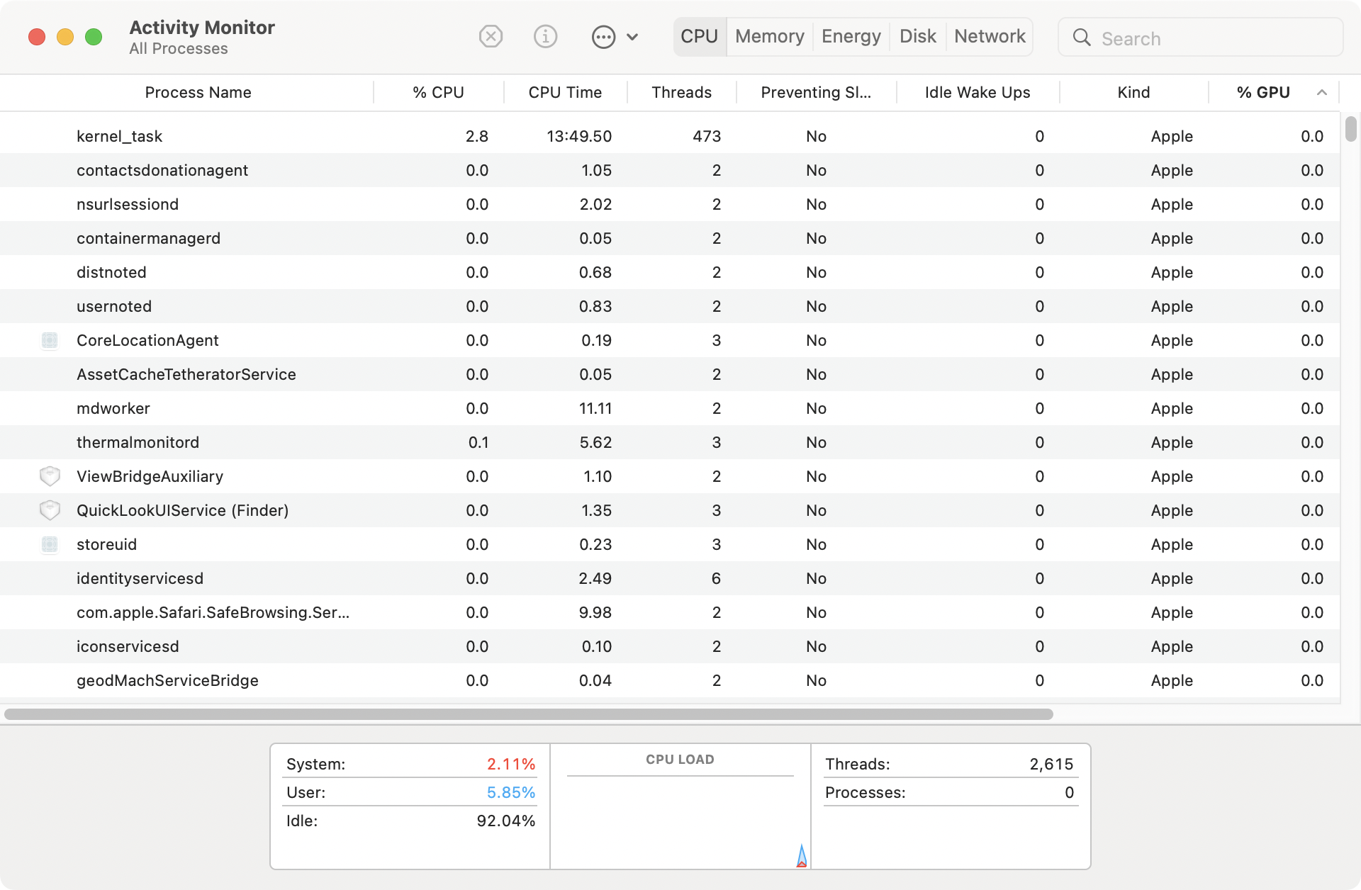Select the mdworker process
The width and height of the screenshot is (1361, 890).
[x=670, y=408]
